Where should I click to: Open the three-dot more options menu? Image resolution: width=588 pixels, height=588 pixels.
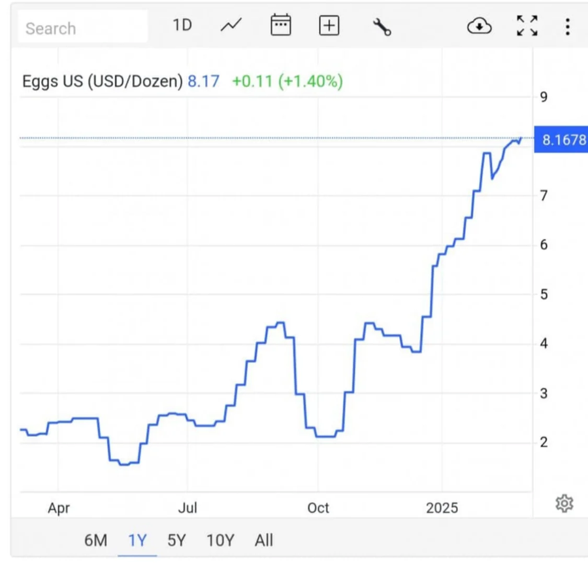567,26
